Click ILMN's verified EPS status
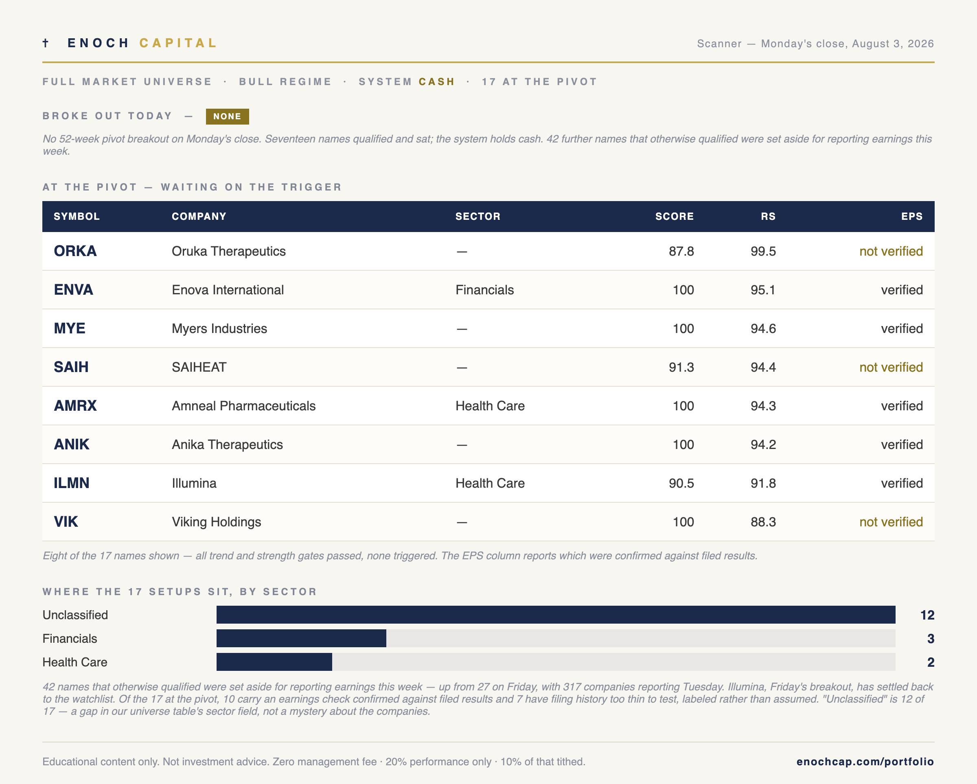 pos(902,483)
